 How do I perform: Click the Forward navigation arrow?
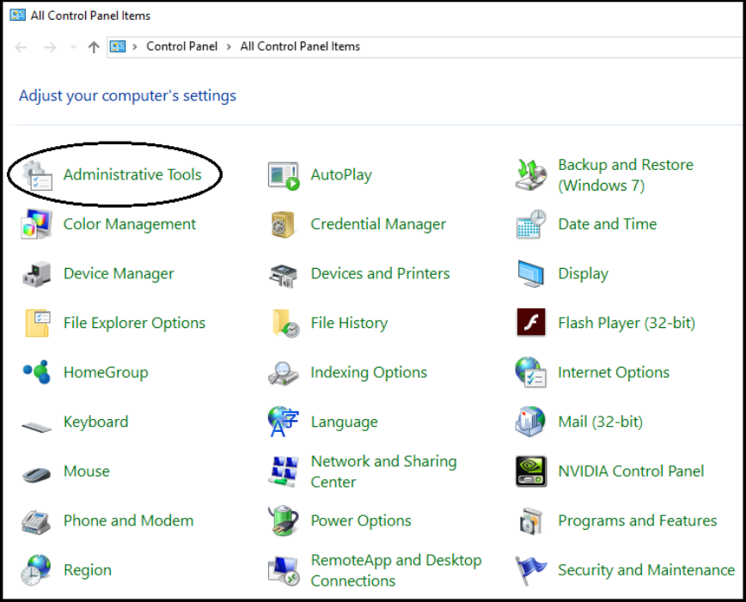(x=50, y=47)
